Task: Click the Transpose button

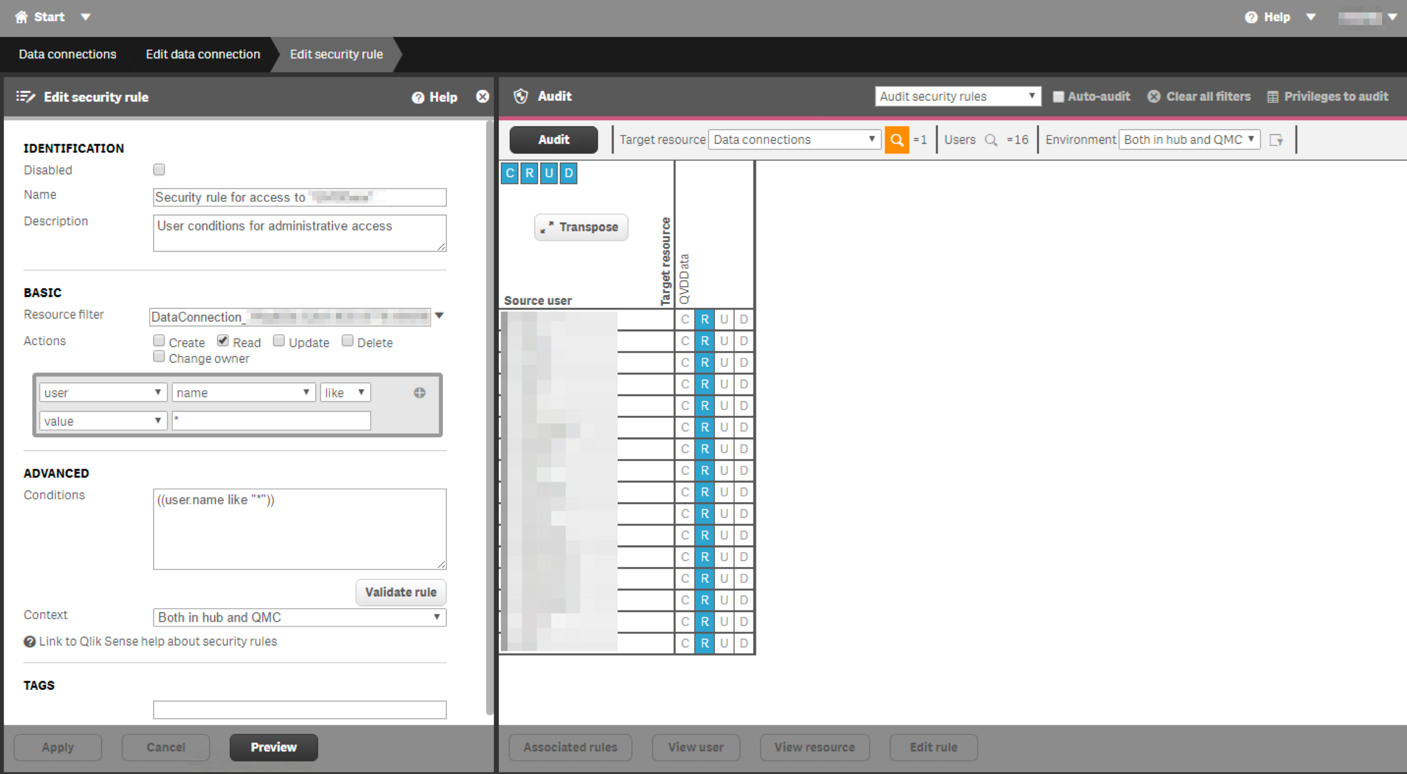Action: coord(581,227)
